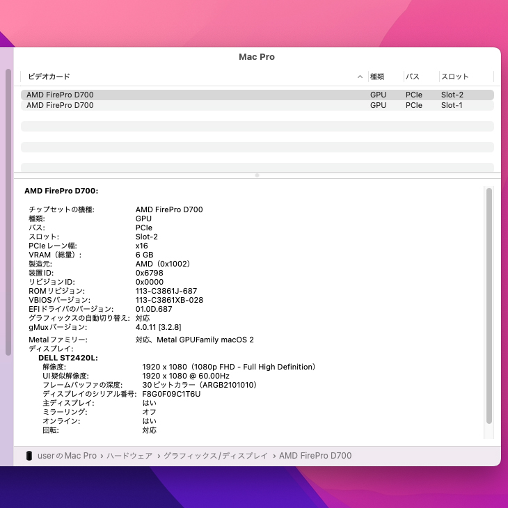
Task: Click the pane divider handle dot
Action: [x=257, y=175]
